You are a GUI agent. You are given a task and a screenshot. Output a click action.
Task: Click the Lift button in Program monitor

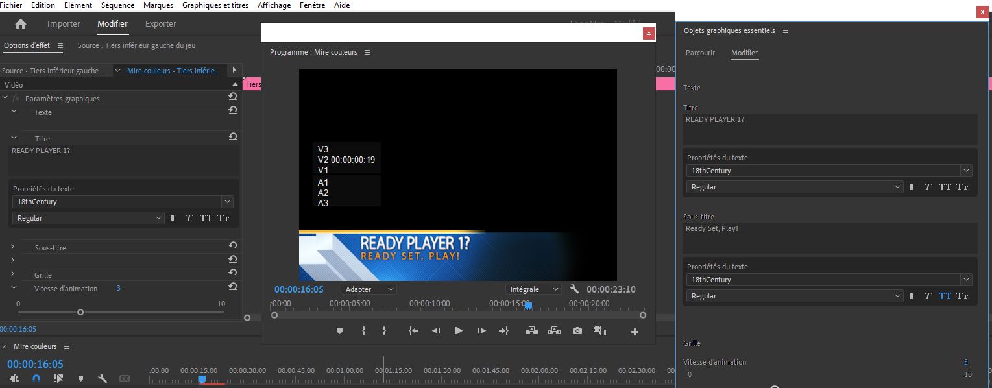[531, 331]
